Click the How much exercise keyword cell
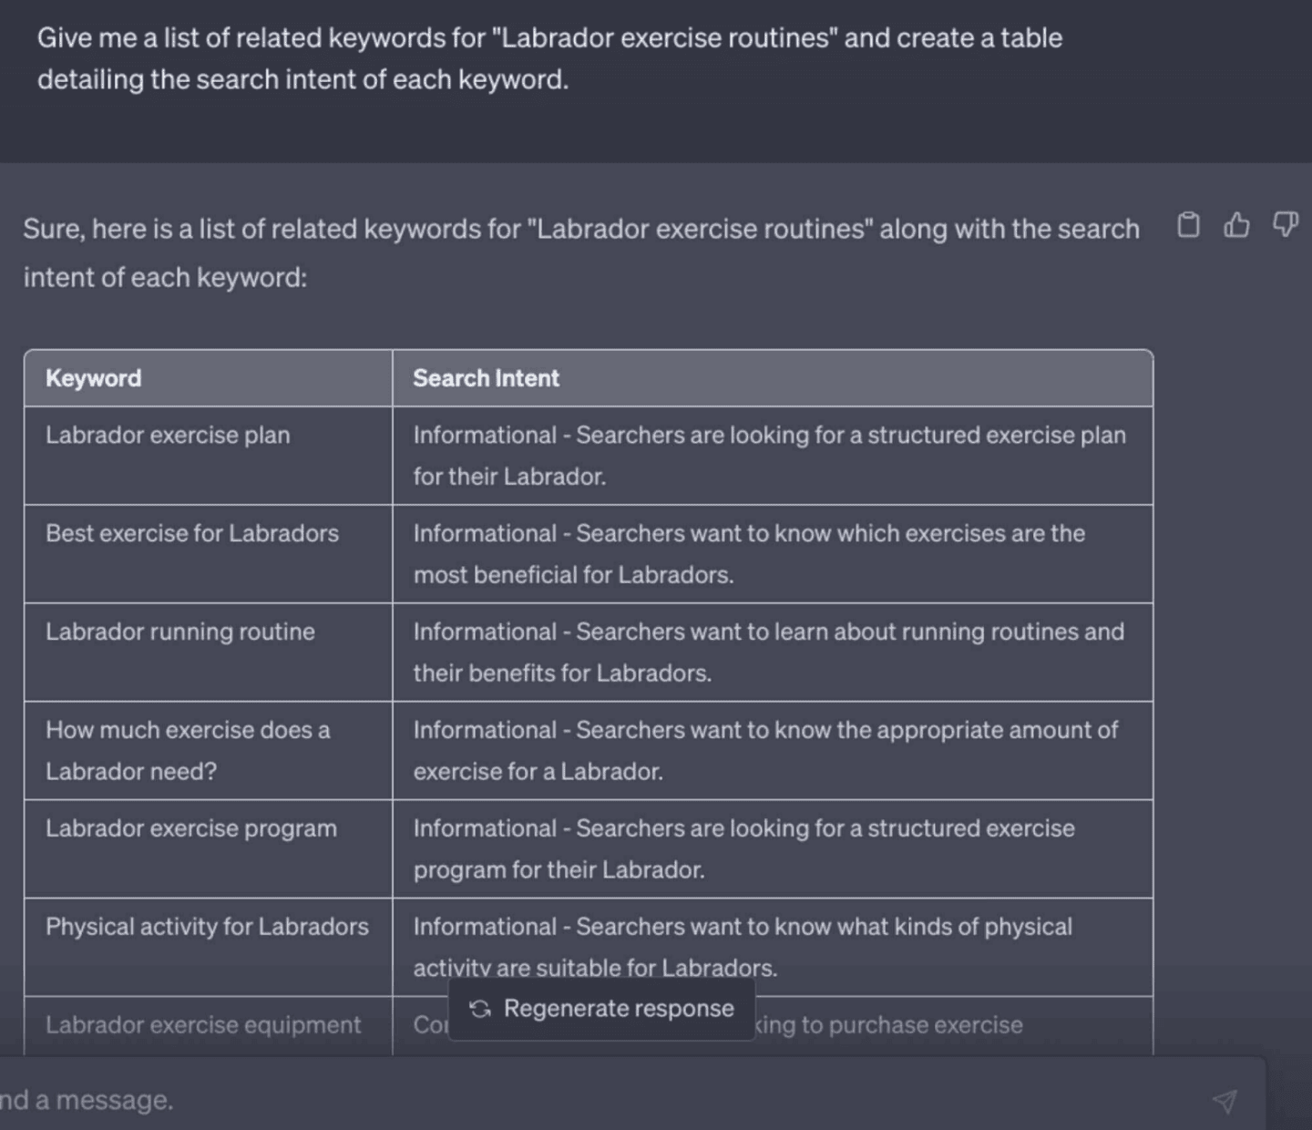1312x1130 pixels. click(x=189, y=750)
